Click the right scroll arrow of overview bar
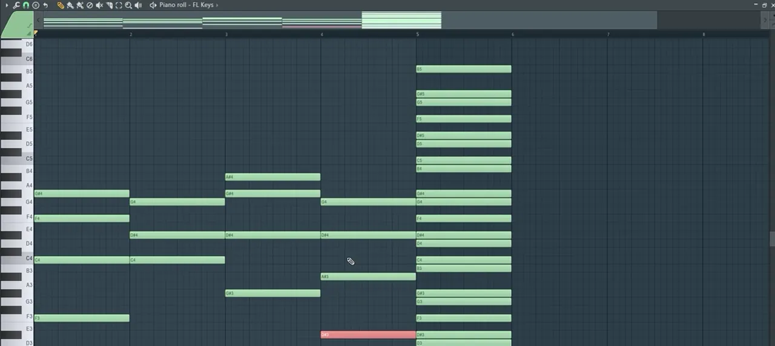Screen dimensions: 775x346 (764, 20)
